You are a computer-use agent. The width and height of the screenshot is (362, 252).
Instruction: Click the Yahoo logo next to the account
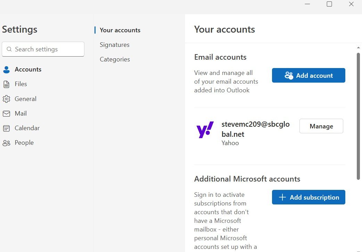point(205,129)
